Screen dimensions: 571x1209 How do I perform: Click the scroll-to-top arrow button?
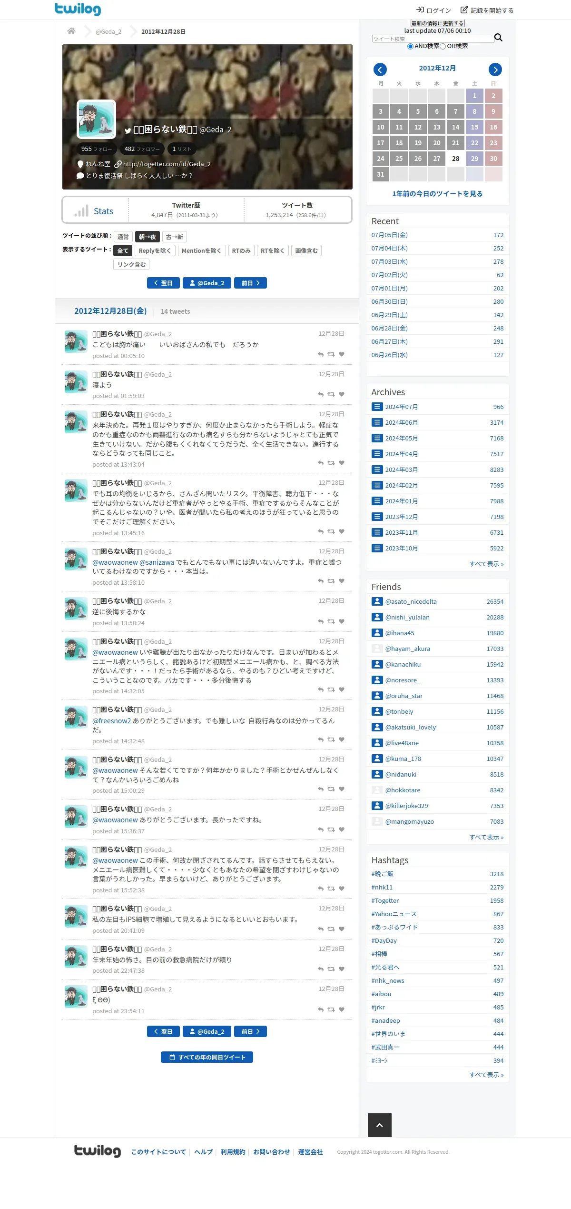point(380,1125)
